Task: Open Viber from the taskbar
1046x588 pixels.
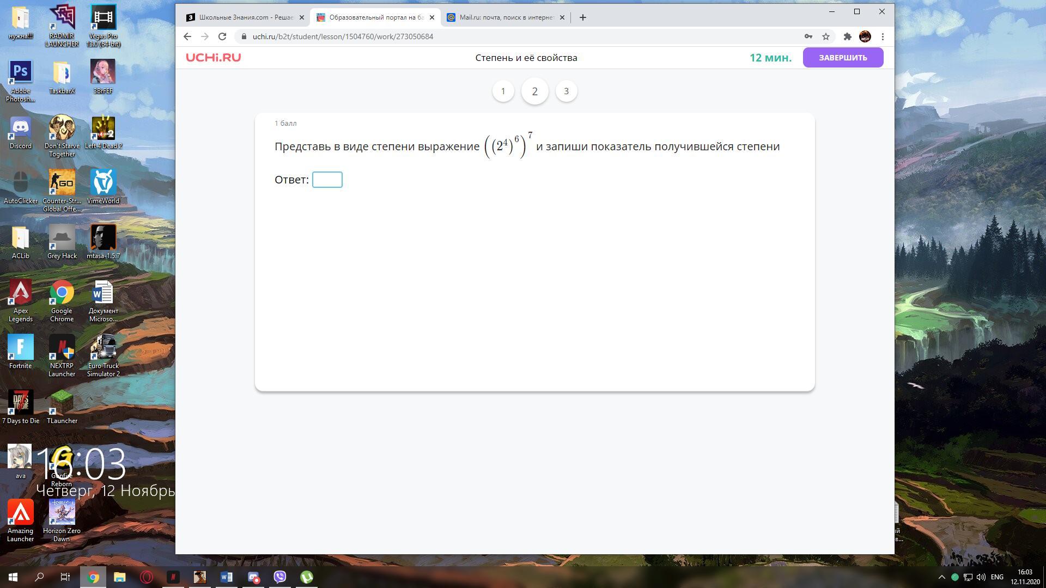Action: click(x=280, y=577)
